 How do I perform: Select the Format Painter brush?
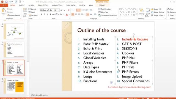[13, 15]
